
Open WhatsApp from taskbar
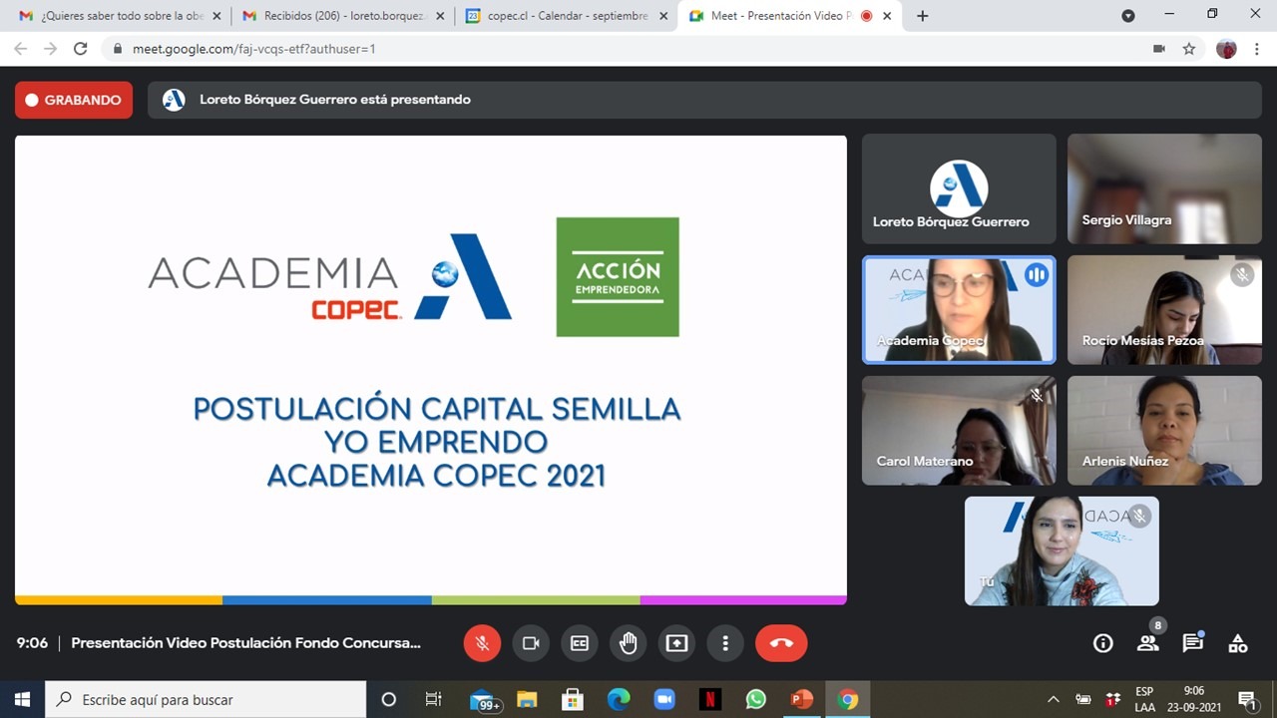tap(755, 699)
